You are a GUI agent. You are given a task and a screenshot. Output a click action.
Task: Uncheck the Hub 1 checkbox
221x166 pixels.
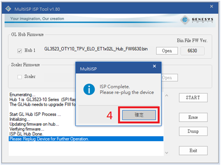click(19, 51)
